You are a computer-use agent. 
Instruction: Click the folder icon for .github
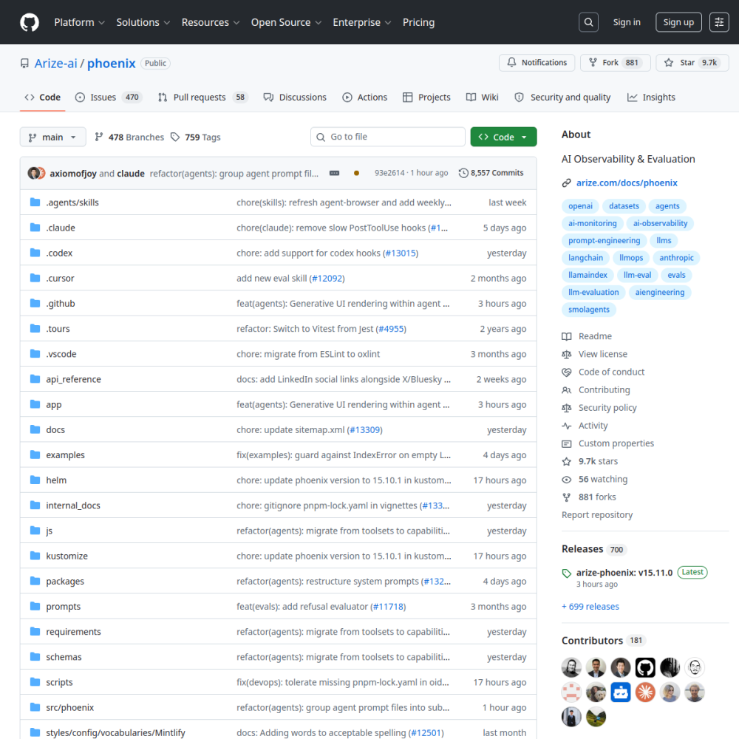tap(35, 303)
